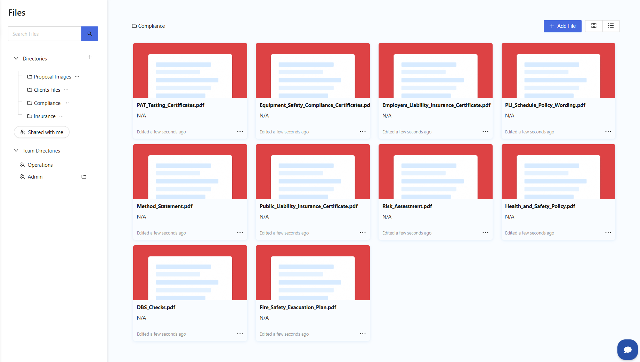Viewport: 640px width, 362px height.
Task: Open more options for PLI_Schedule_Policy_Wording.pdf
Action: 608,132
